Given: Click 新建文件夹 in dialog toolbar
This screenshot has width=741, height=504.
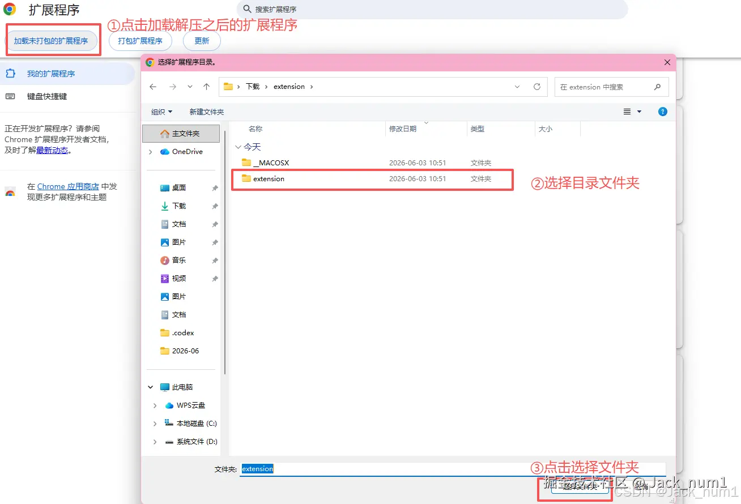Looking at the screenshot, I should tap(207, 112).
